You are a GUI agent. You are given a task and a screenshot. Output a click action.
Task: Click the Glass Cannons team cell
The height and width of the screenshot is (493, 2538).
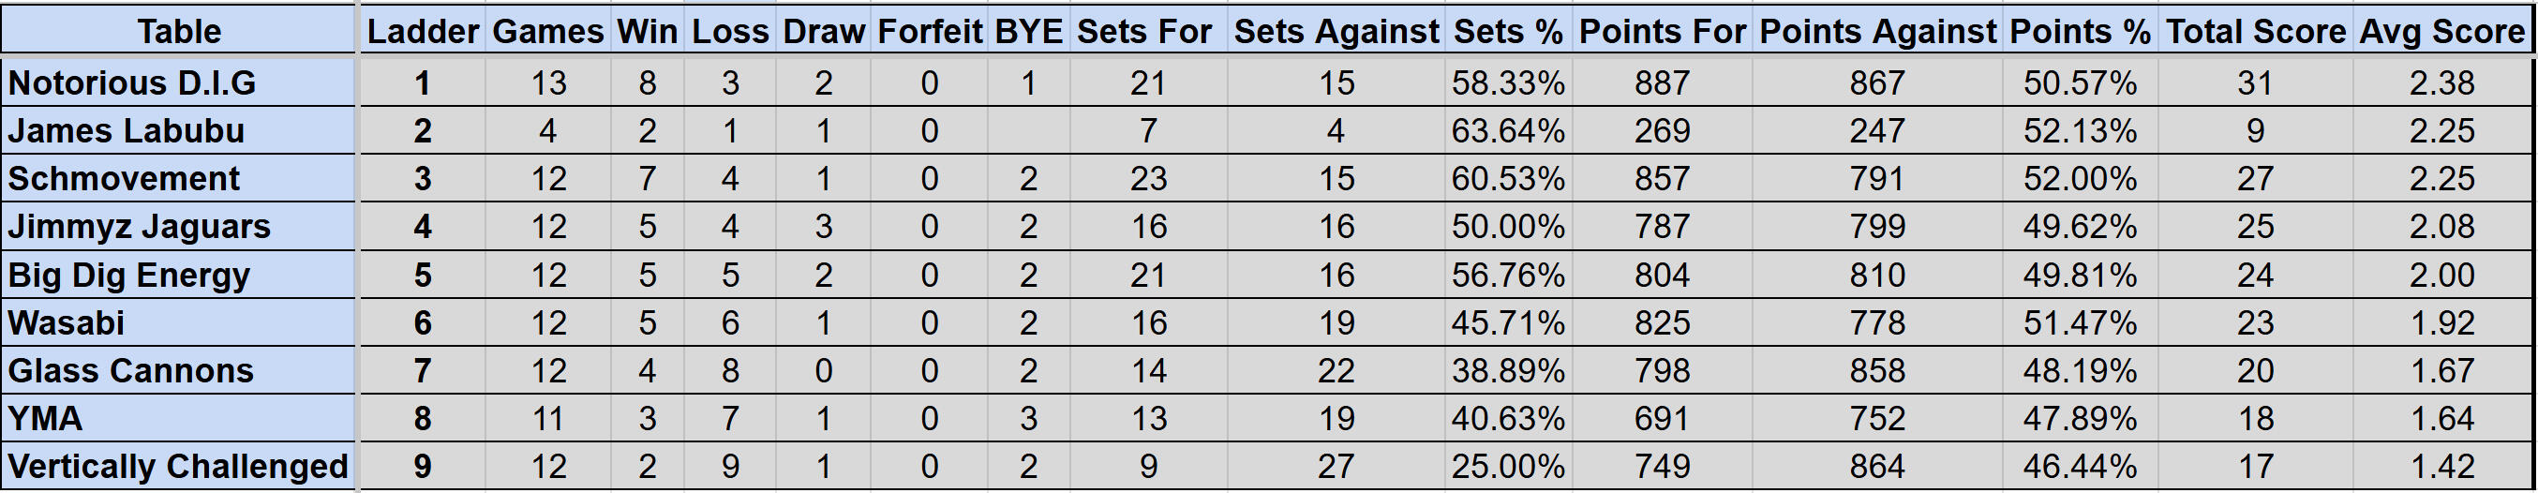point(177,371)
